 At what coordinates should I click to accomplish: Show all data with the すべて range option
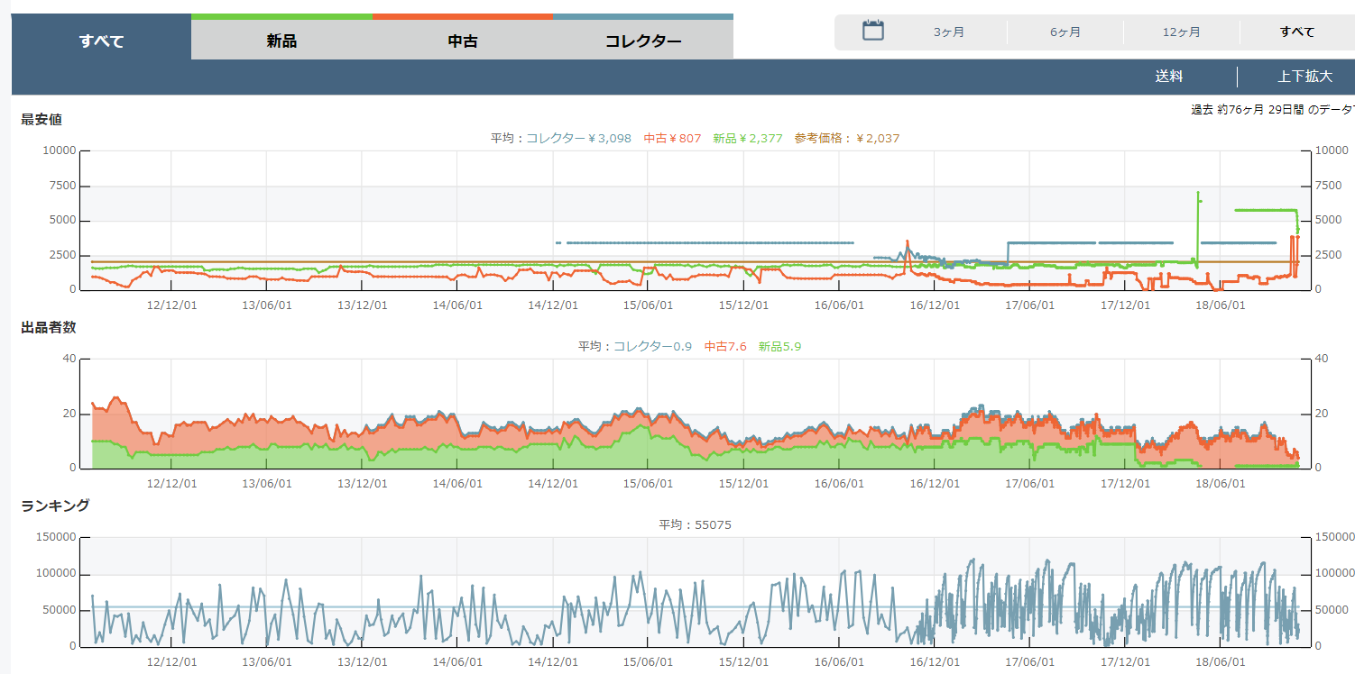(x=1297, y=32)
